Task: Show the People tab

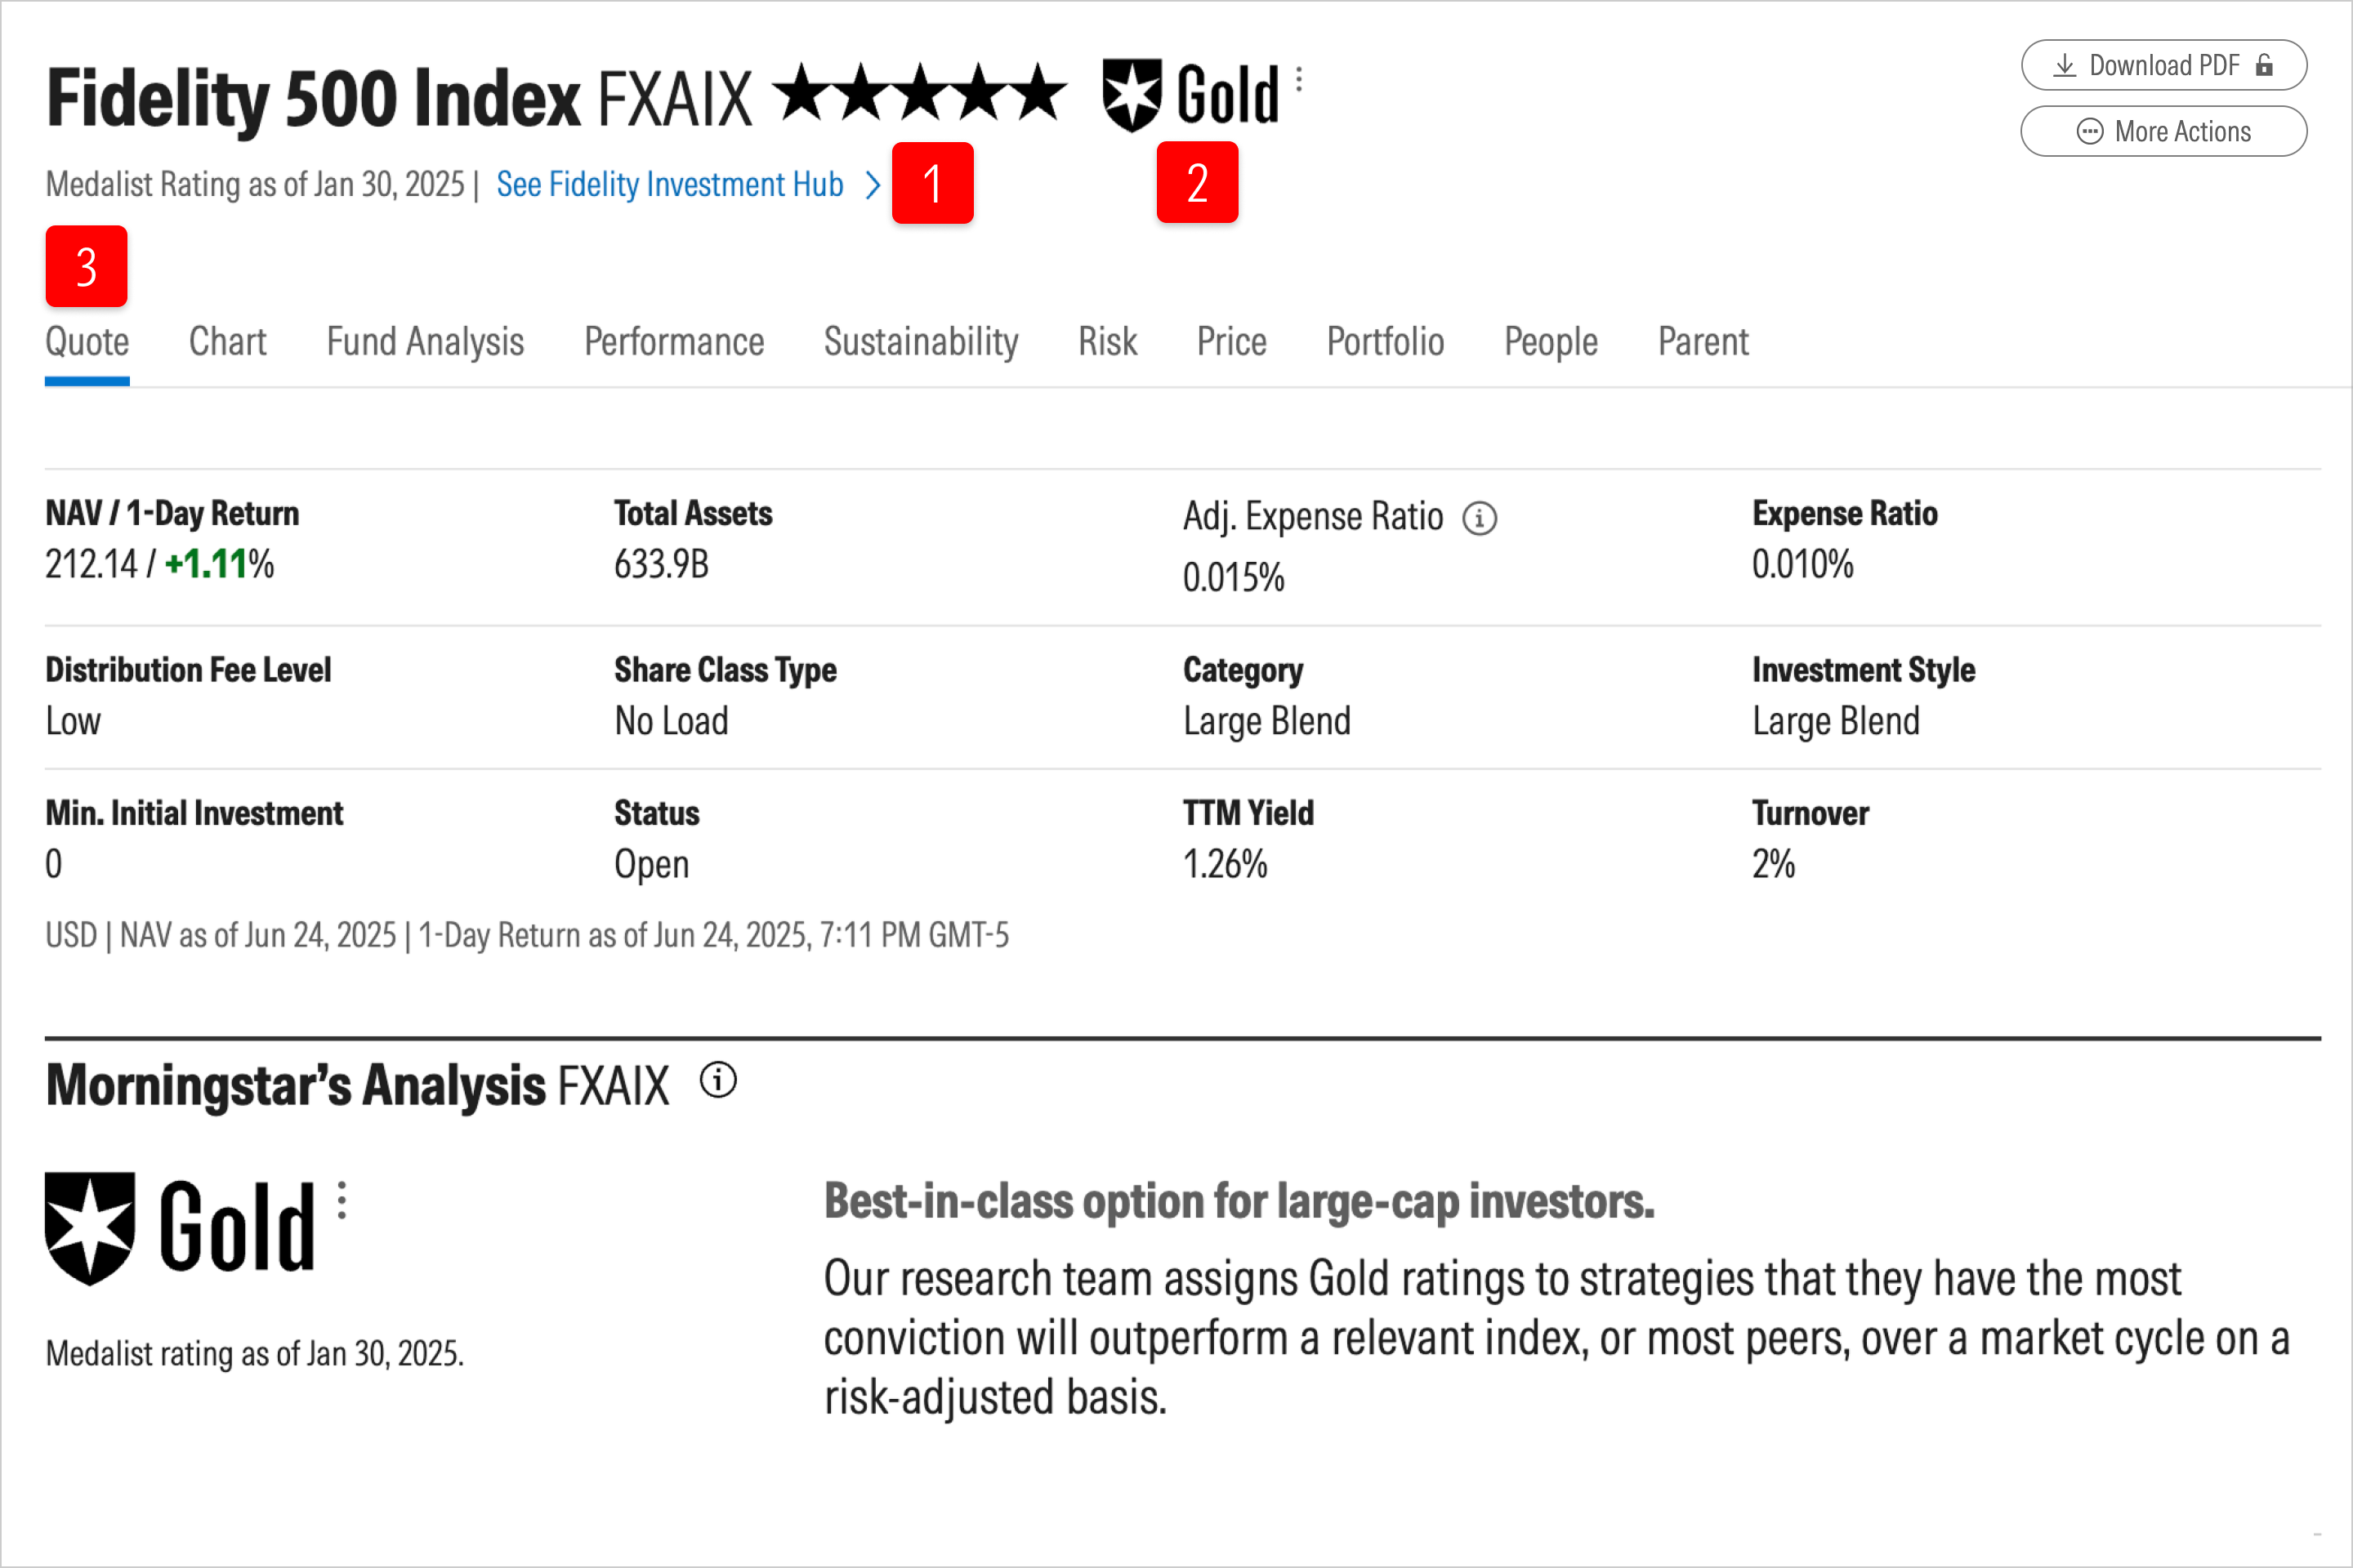Action: [x=1551, y=342]
